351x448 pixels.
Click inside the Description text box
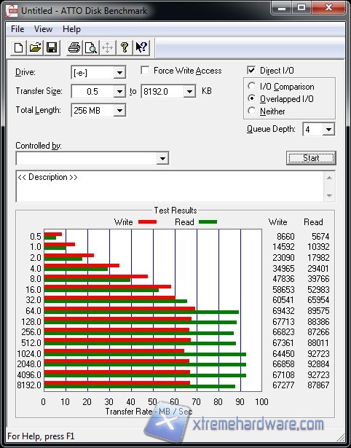coord(170,186)
